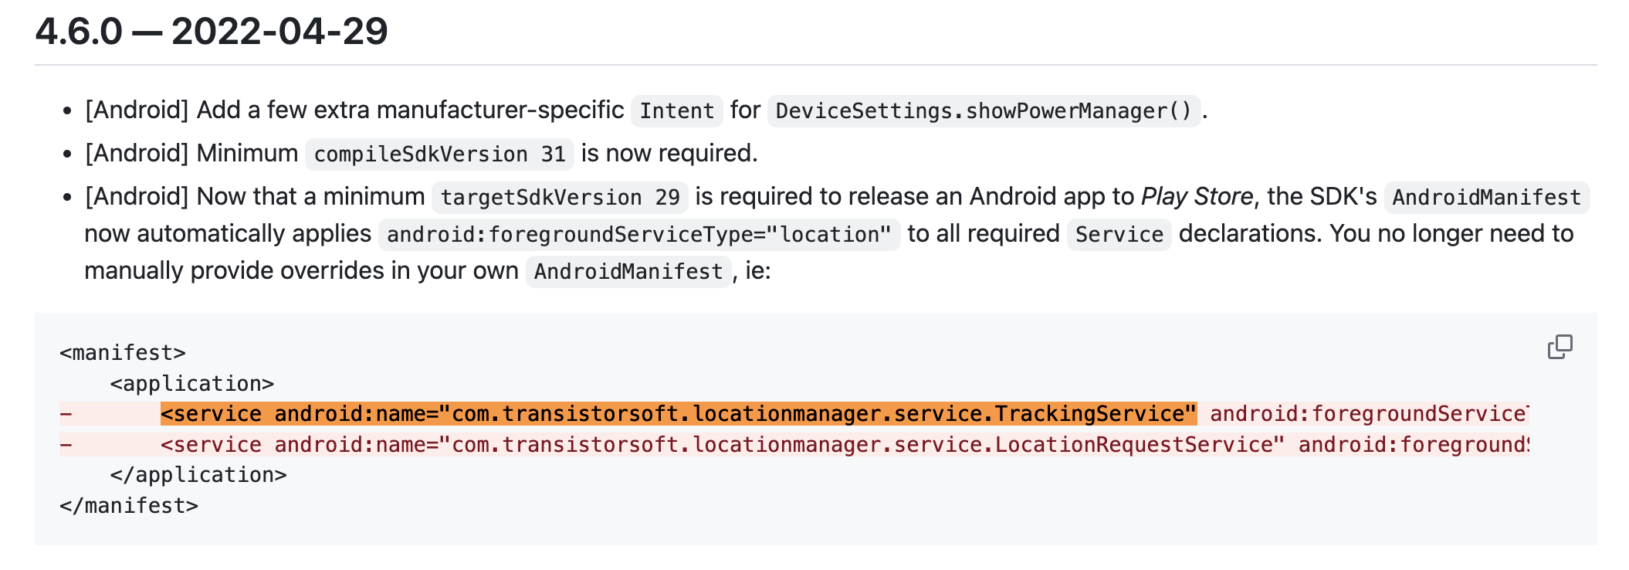Click the LocationRequestService code line
Viewport: 1629px width, 570px height.
click(x=794, y=445)
